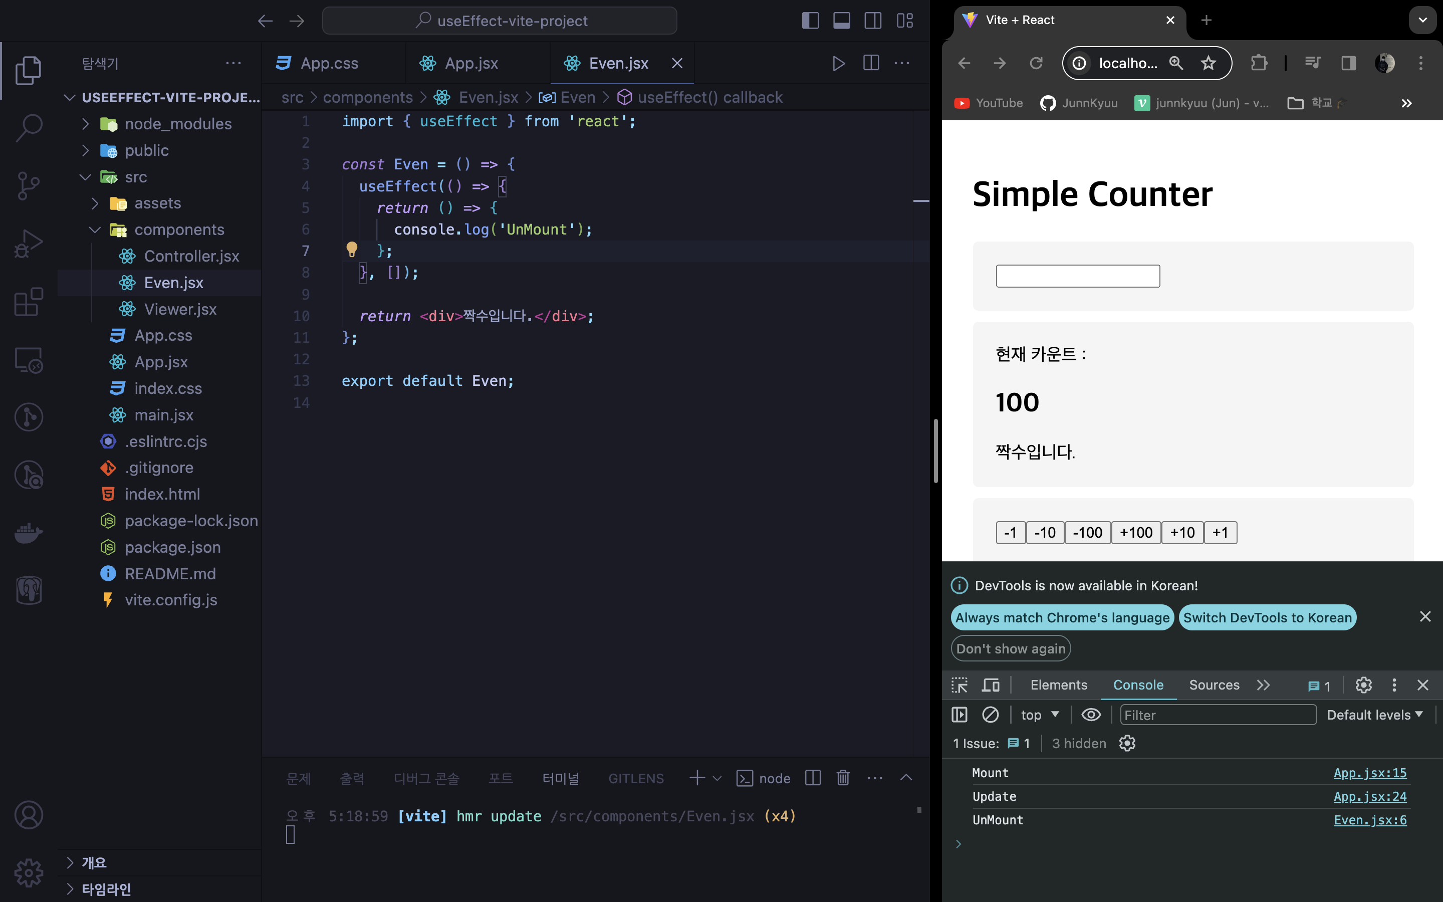Image resolution: width=1443 pixels, height=902 pixels.
Task: Click the Docker icon in activity bar
Action: click(x=29, y=533)
